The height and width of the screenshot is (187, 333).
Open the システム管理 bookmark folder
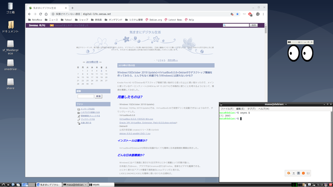134,20
